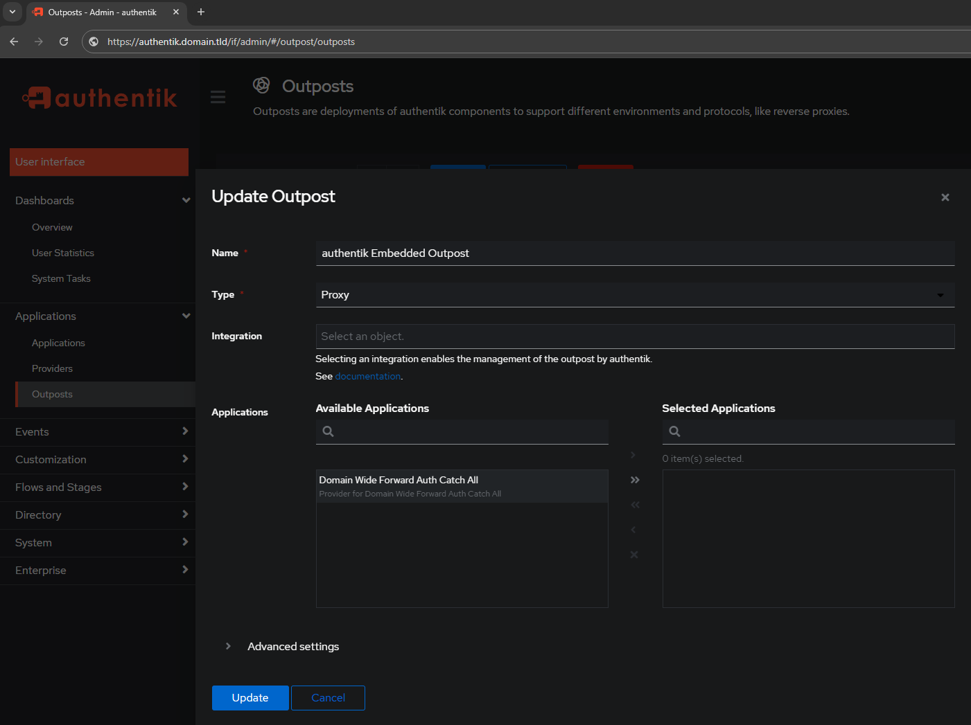971x725 pixels.
Task: Click the Name input field
Action: tap(635, 253)
